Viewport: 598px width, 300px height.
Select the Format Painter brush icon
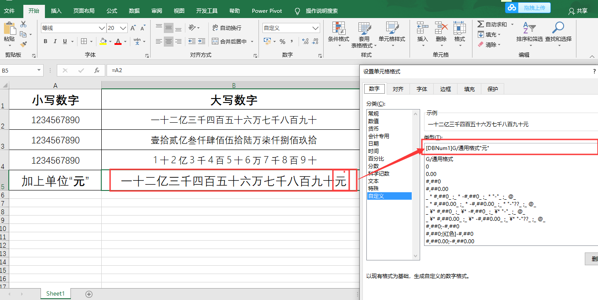point(23,44)
